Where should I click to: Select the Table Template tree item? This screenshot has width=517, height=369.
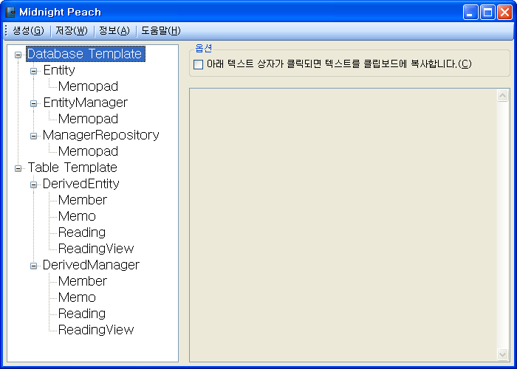72,168
